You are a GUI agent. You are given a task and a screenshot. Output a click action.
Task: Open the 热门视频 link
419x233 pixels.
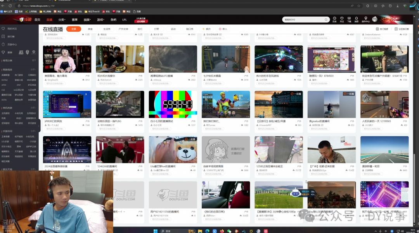[x=382, y=29]
